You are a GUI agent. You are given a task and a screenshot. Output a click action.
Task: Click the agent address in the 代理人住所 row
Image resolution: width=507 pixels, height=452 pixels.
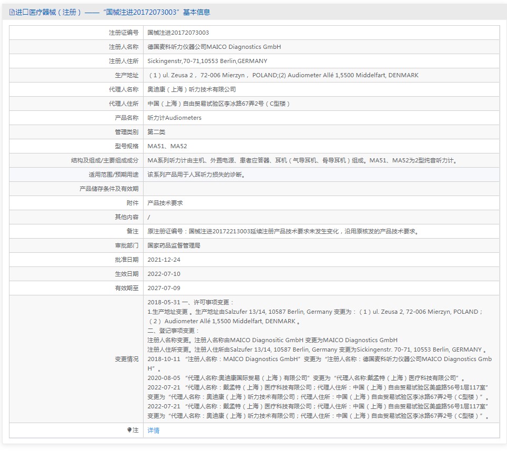[x=219, y=104]
